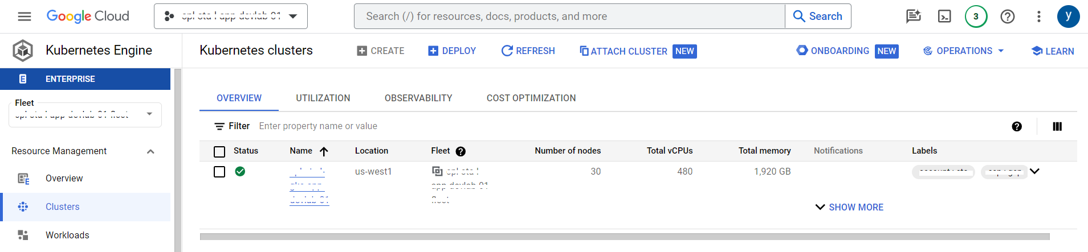Open the Operations dropdown menu

click(963, 51)
